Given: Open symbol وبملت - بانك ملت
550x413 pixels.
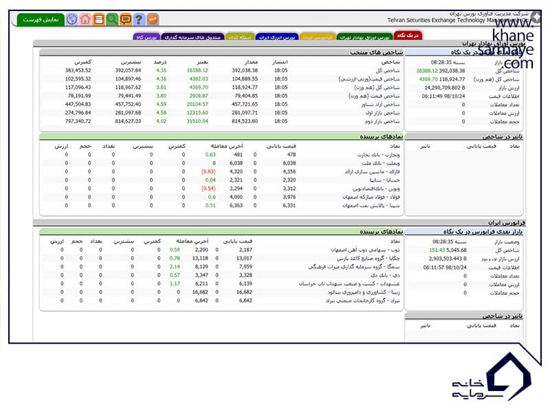Looking at the screenshot, I should (x=381, y=163).
